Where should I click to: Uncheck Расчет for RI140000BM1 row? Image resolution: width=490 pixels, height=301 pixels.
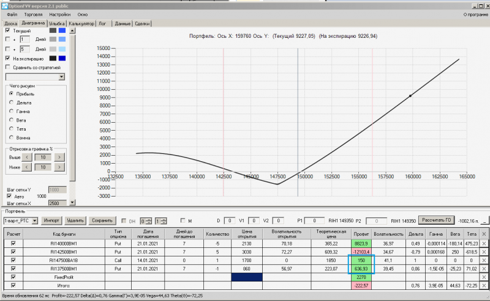coord(13,244)
